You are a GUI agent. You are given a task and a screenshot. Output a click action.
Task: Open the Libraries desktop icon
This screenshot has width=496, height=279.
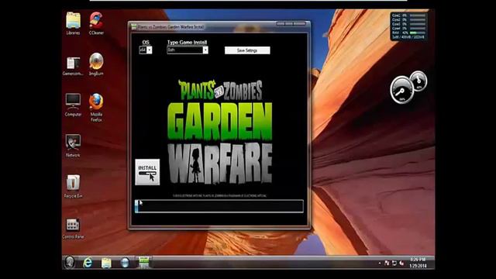pyautogui.click(x=73, y=23)
